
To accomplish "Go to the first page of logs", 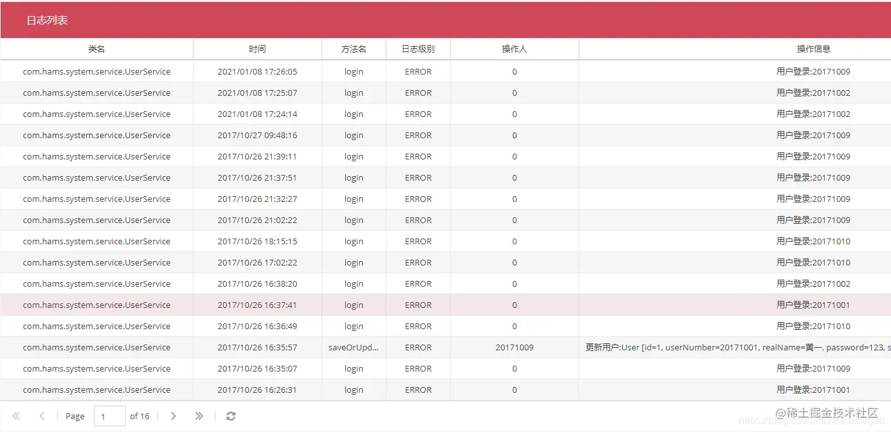I will 16,416.
